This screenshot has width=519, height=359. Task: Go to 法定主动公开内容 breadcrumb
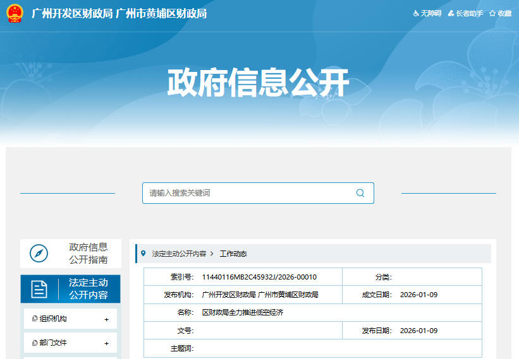[x=179, y=254]
